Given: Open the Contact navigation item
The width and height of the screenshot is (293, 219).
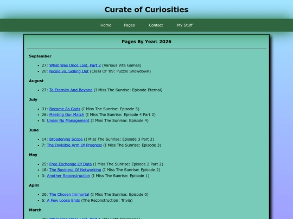Looking at the screenshot, I should coord(156,25).
